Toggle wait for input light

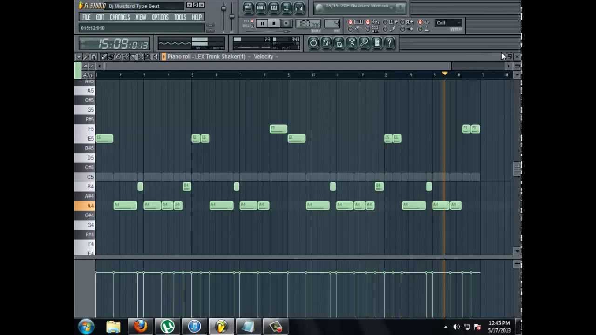pyautogui.click(x=367, y=29)
